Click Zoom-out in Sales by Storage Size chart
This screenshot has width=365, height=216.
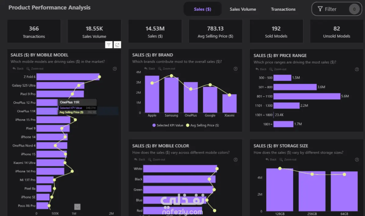click(x=288, y=159)
